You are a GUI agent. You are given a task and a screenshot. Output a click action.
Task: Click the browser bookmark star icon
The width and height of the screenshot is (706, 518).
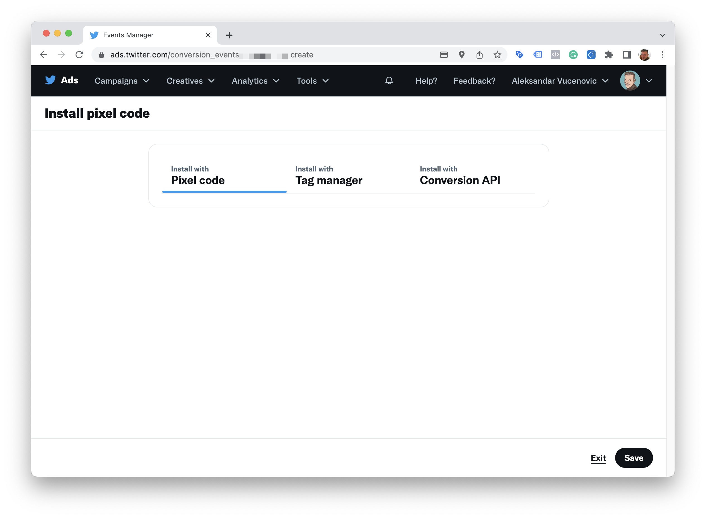pyautogui.click(x=497, y=54)
